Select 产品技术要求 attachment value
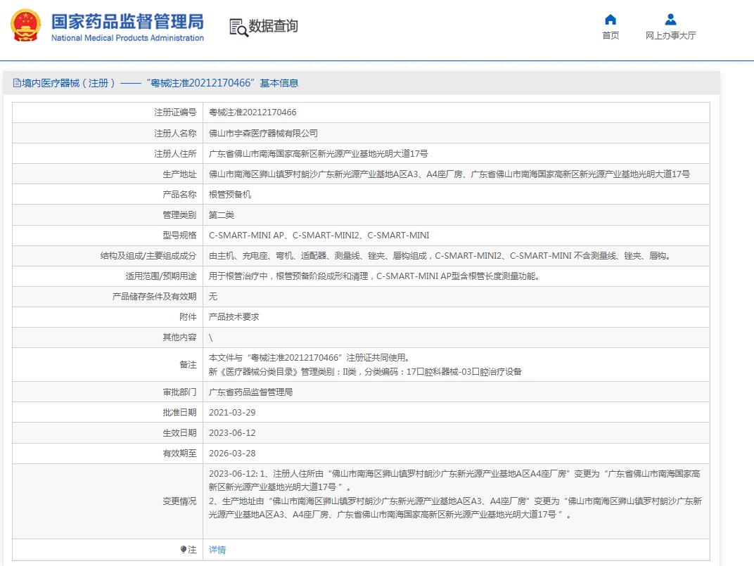Screen dimensions: 754x566 (x=234, y=317)
